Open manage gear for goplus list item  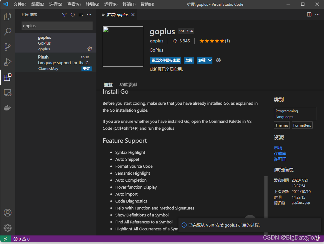coord(90,49)
